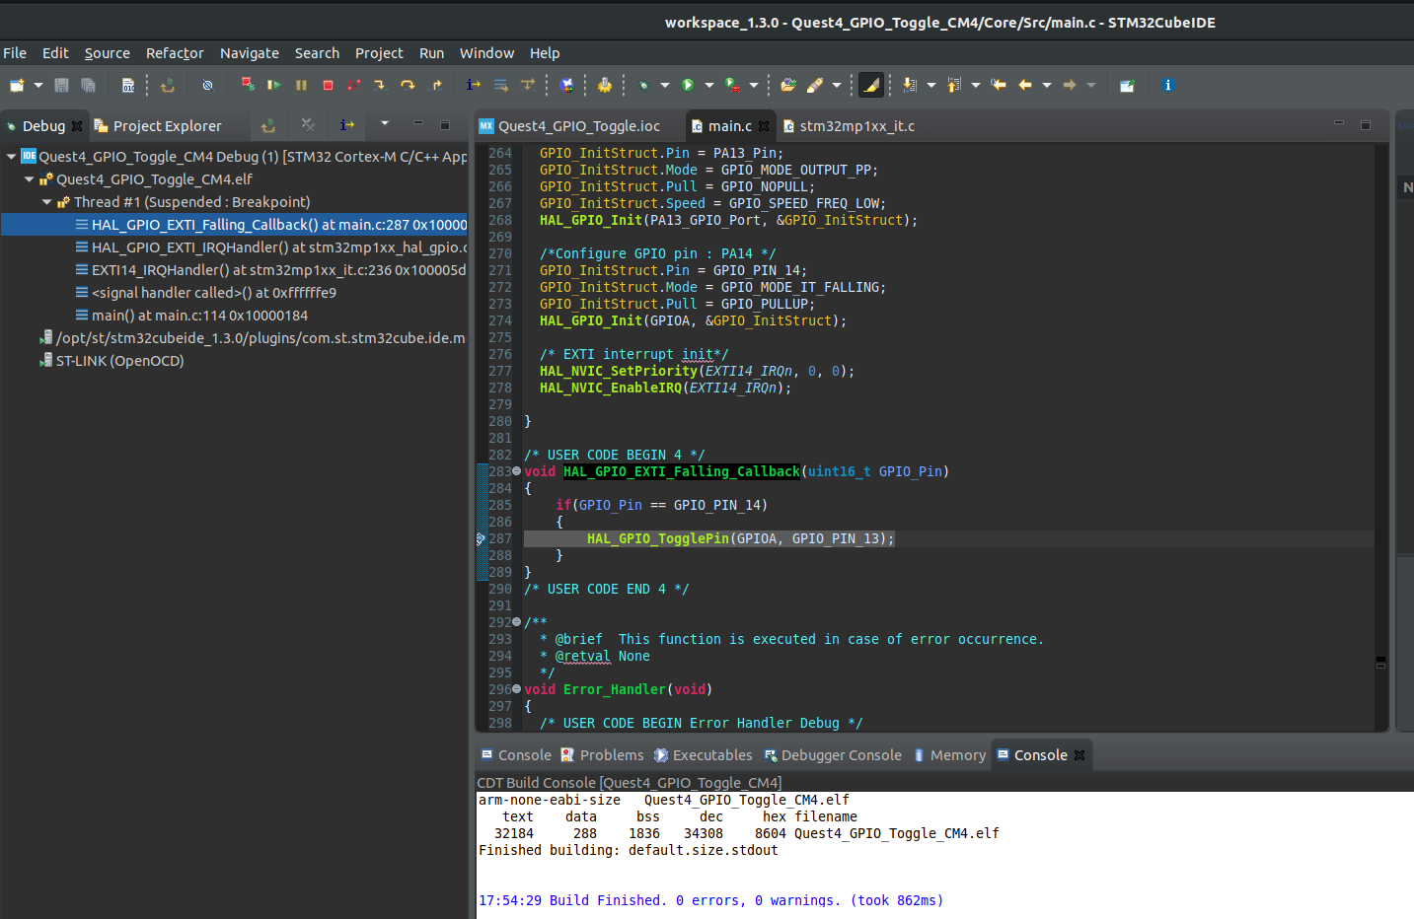Open Debug view menu dropdown
This screenshot has width=1414, height=919.
[385, 124]
